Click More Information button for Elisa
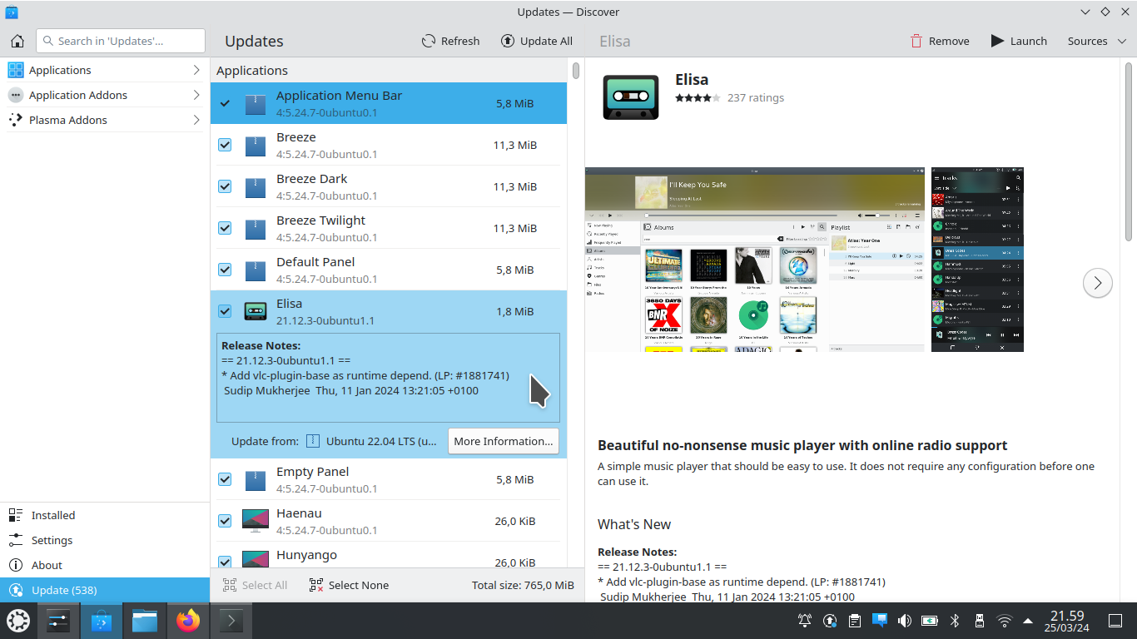 [x=504, y=441]
